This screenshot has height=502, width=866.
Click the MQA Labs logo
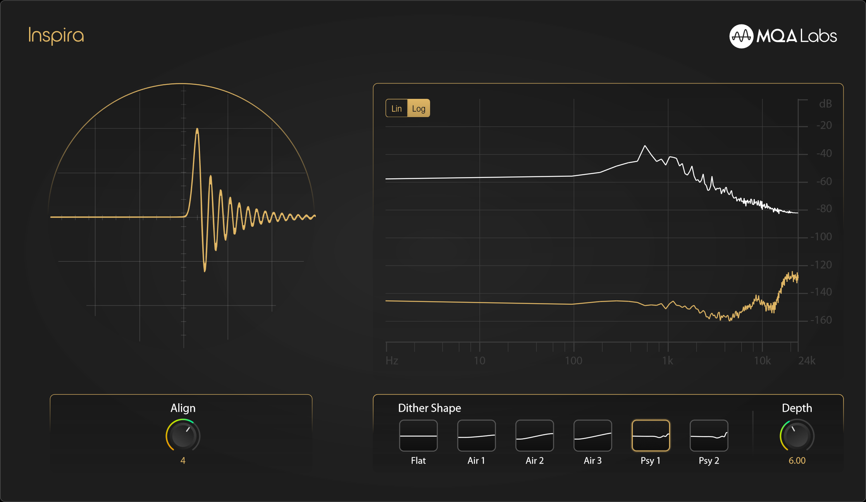(783, 36)
